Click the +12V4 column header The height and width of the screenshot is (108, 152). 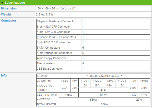[122, 81]
